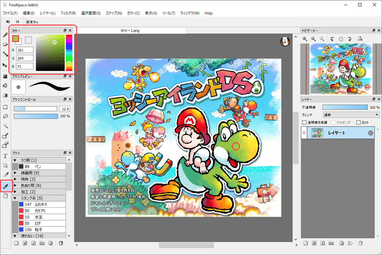Screen dimensions: 382x255
Task: Select カケアミ brush
Action: 42,211
